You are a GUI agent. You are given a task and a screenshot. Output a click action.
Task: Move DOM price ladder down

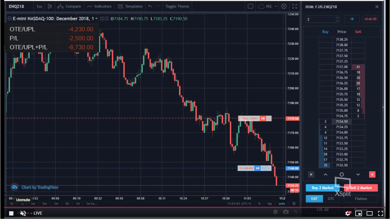coord(358,174)
